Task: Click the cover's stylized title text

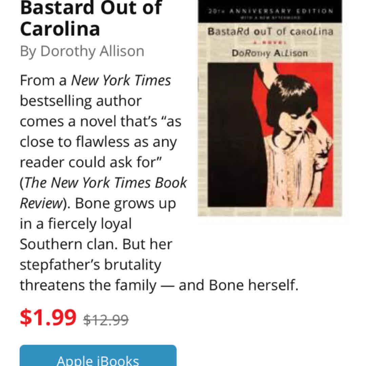Action: (270, 32)
